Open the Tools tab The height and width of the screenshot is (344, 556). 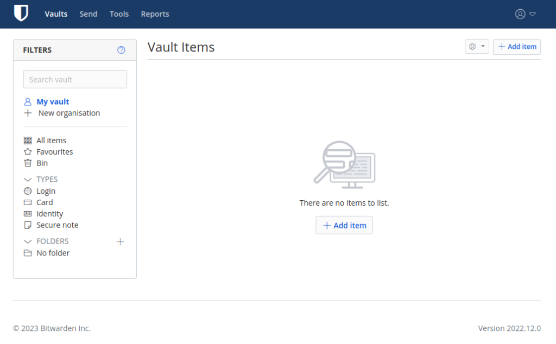pyautogui.click(x=119, y=14)
